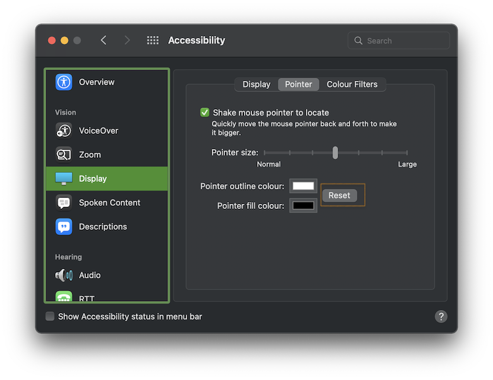Click the Zoom magnifier icon in sidebar
Image resolution: width=493 pixels, height=380 pixels.
[64, 155]
